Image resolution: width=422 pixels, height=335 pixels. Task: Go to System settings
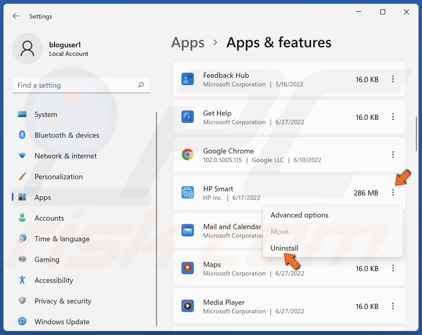pyautogui.click(x=81, y=114)
